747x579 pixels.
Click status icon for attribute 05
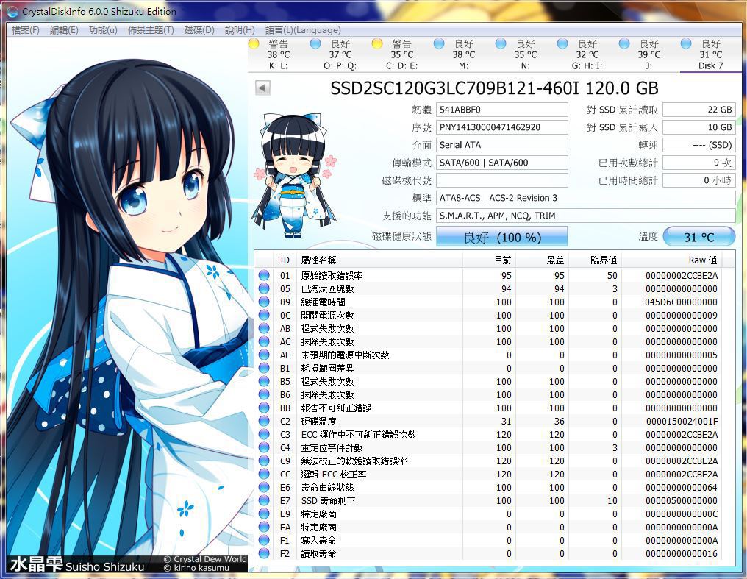[263, 289]
